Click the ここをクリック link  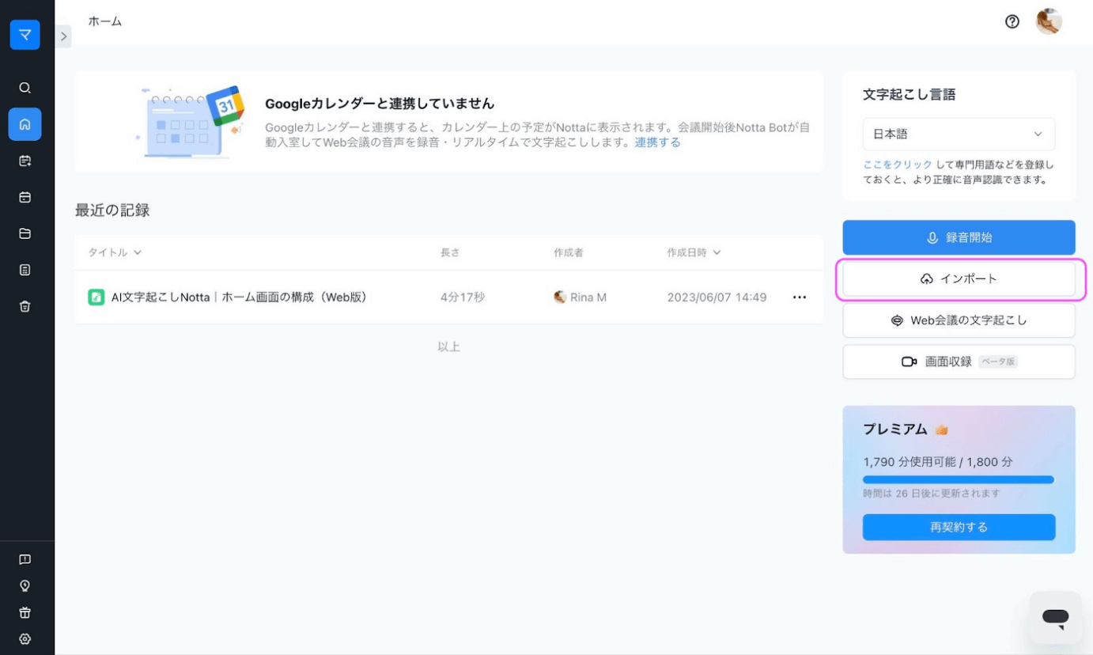[x=898, y=165]
